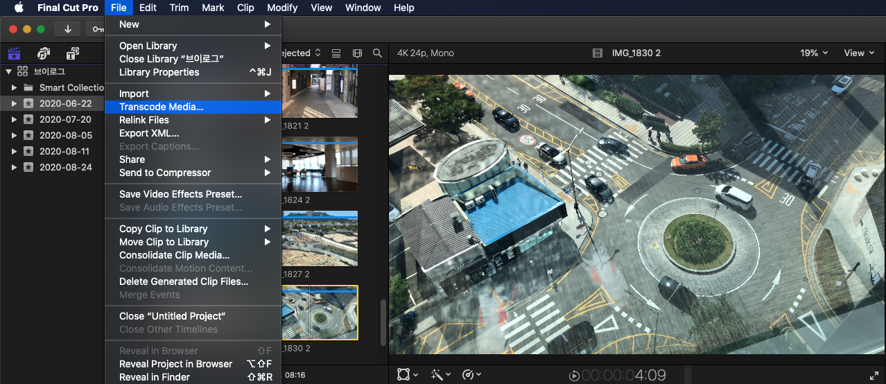Open the clip filter Rejected popup

(x=302, y=53)
